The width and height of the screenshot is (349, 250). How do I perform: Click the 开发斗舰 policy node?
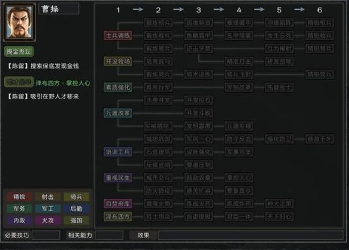tap(199, 113)
